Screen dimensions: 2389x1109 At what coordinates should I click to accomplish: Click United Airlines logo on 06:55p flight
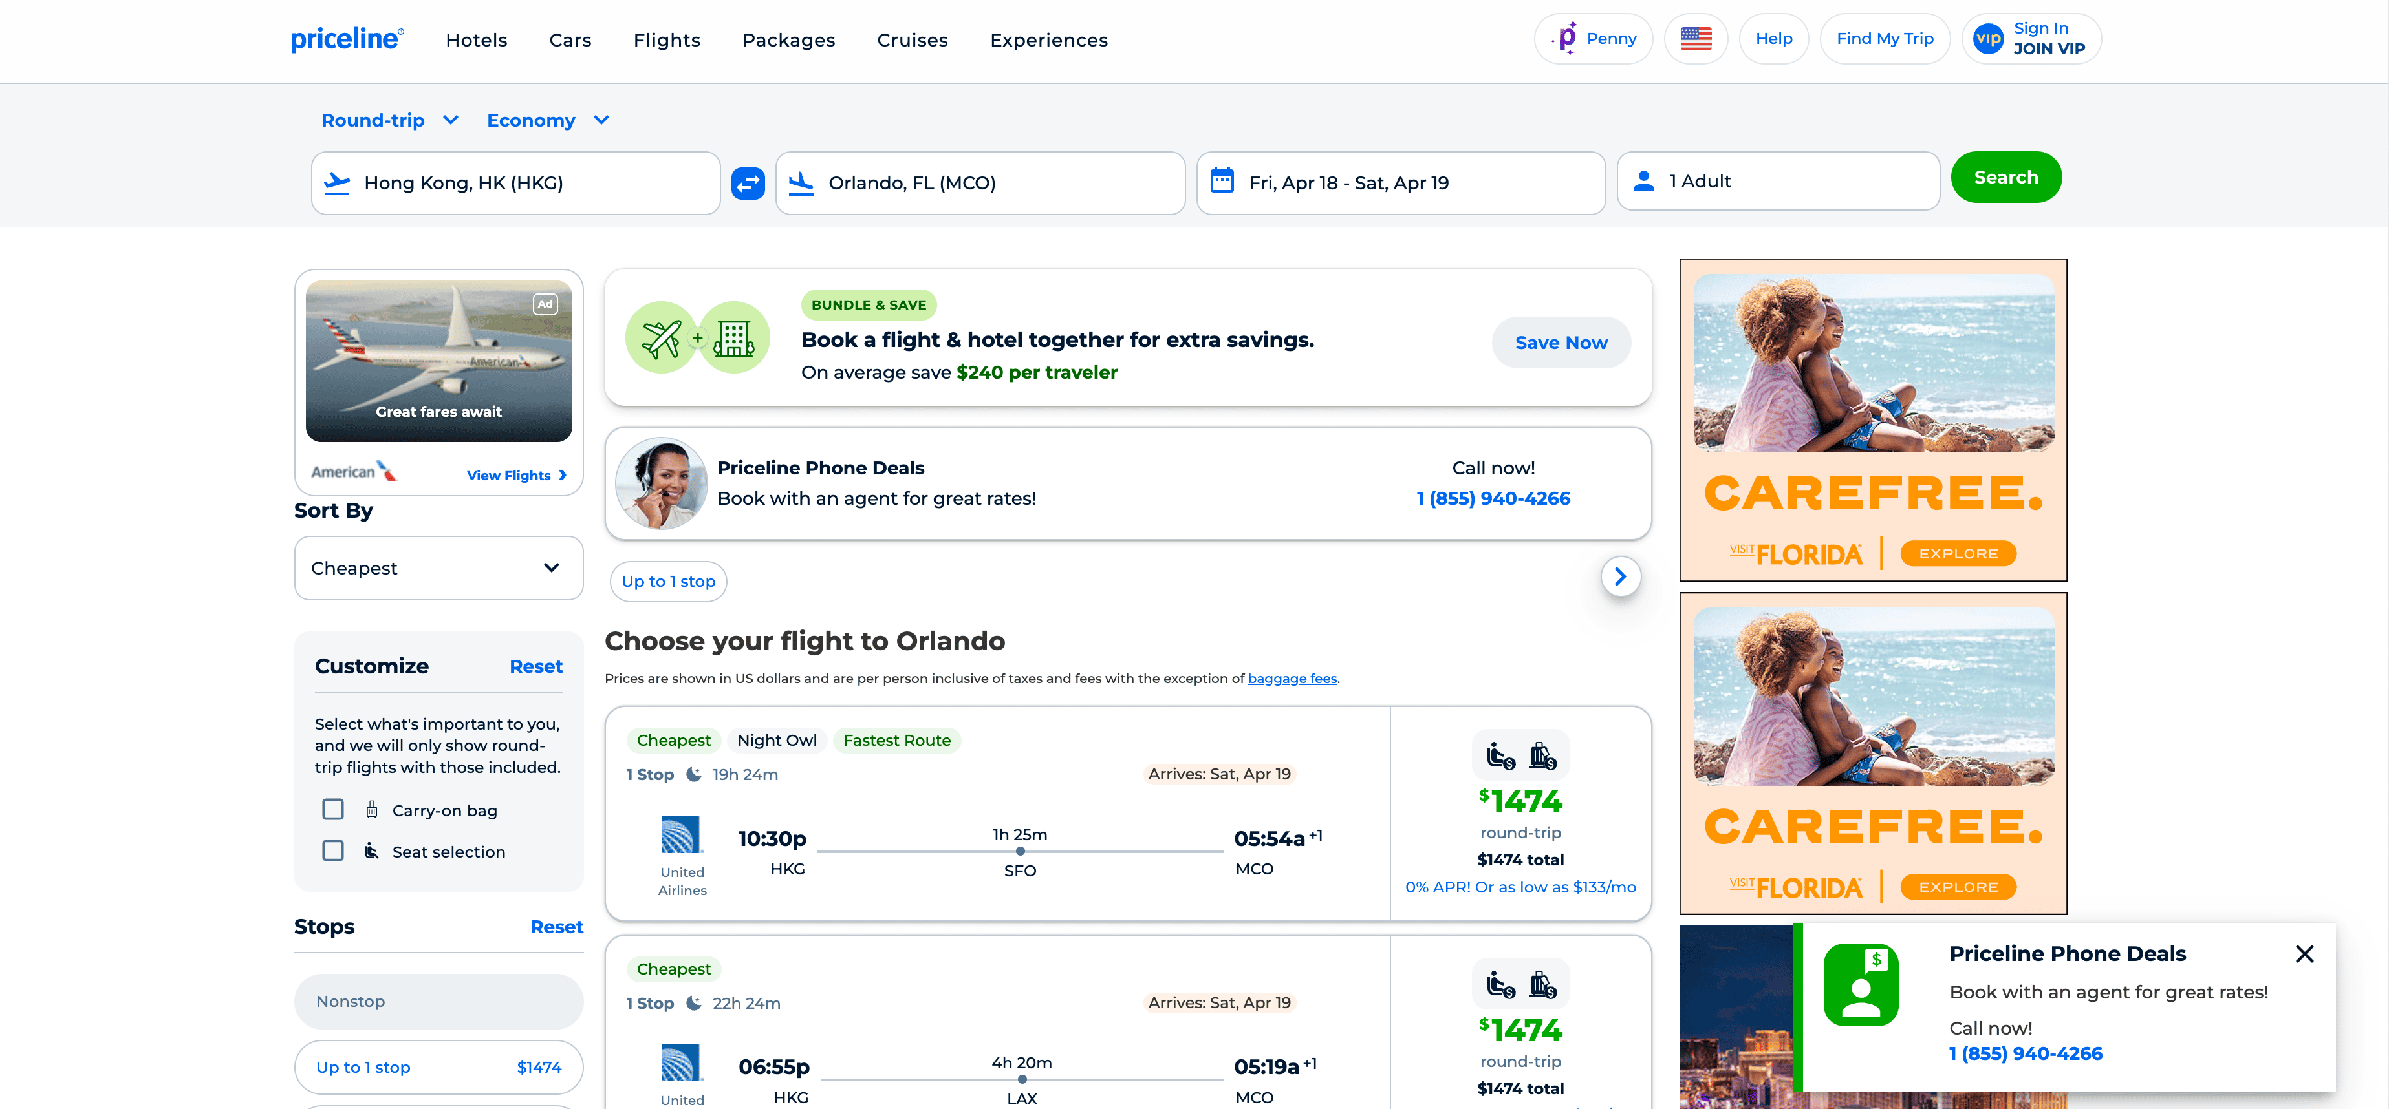pyautogui.click(x=682, y=1062)
